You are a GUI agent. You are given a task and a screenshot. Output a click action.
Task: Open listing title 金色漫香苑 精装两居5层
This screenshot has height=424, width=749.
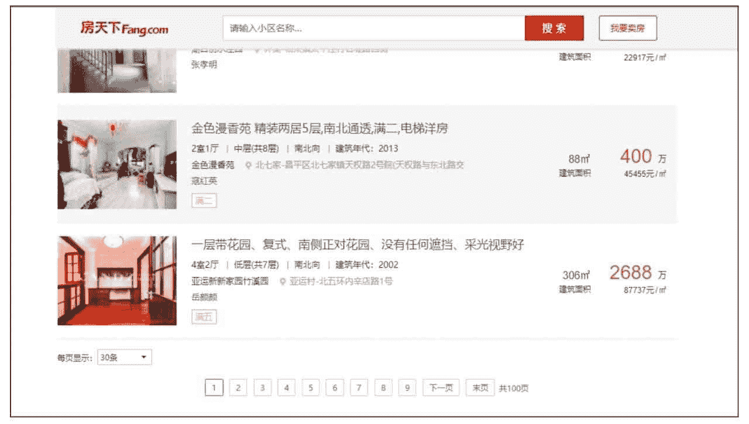click(319, 129)
